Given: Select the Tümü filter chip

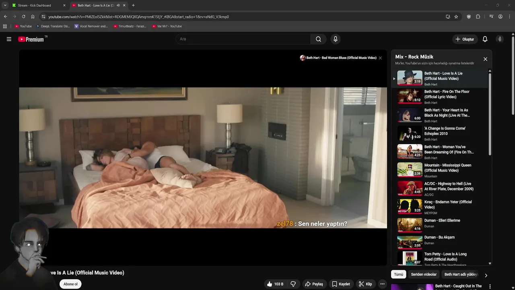Looking at the screenshot, I should (398, 274).
